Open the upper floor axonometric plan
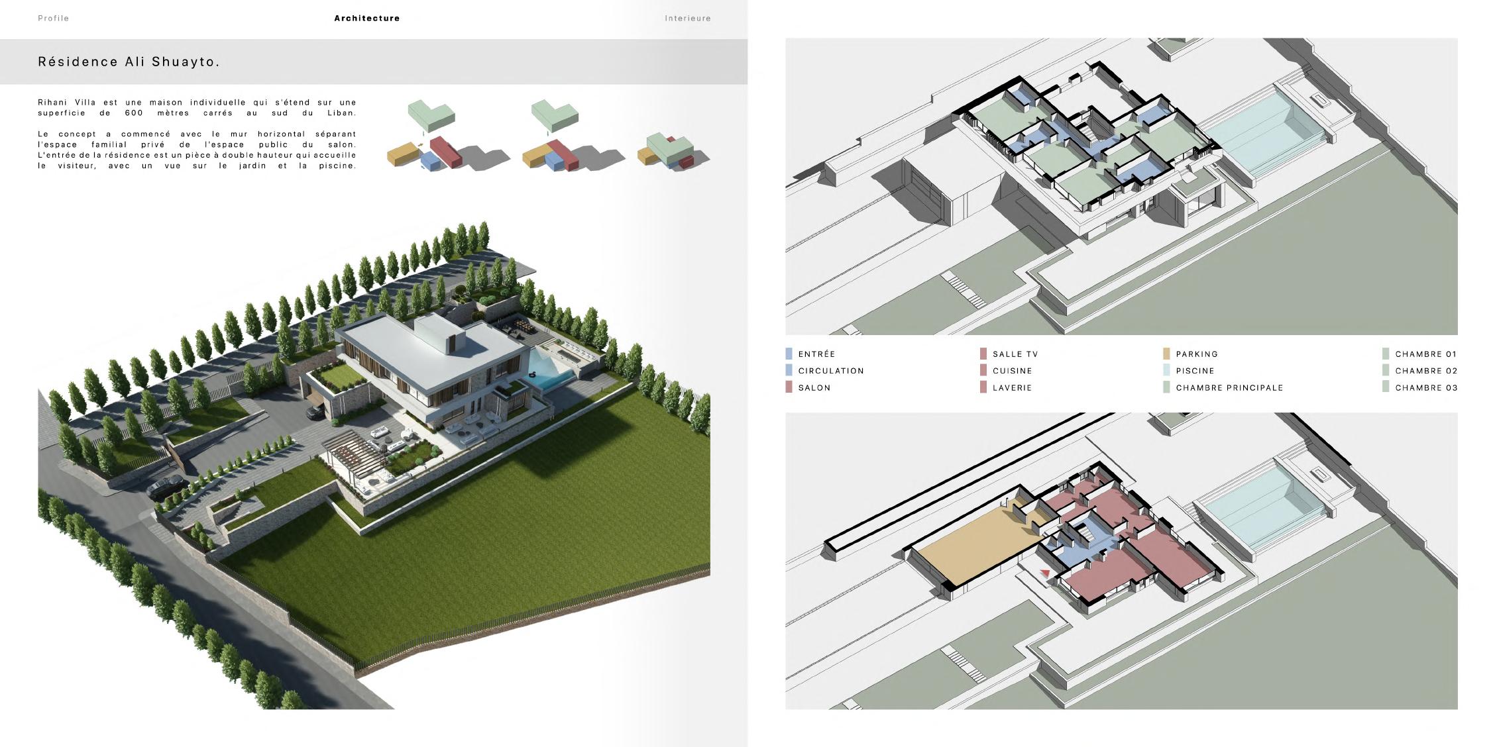 point(1121,186)
